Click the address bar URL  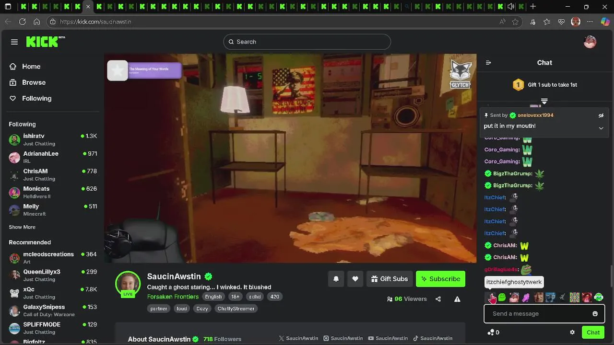(95, 22)
